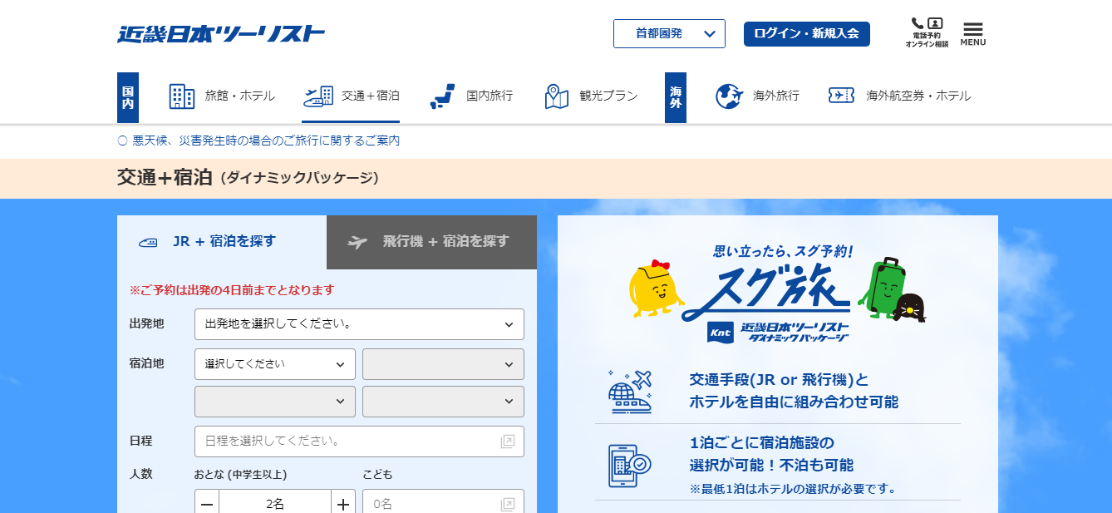The height and width of the screenshot is (513, 1112).
Task: Open the bad weather travel notice link
Action: [x=265, y=141]
